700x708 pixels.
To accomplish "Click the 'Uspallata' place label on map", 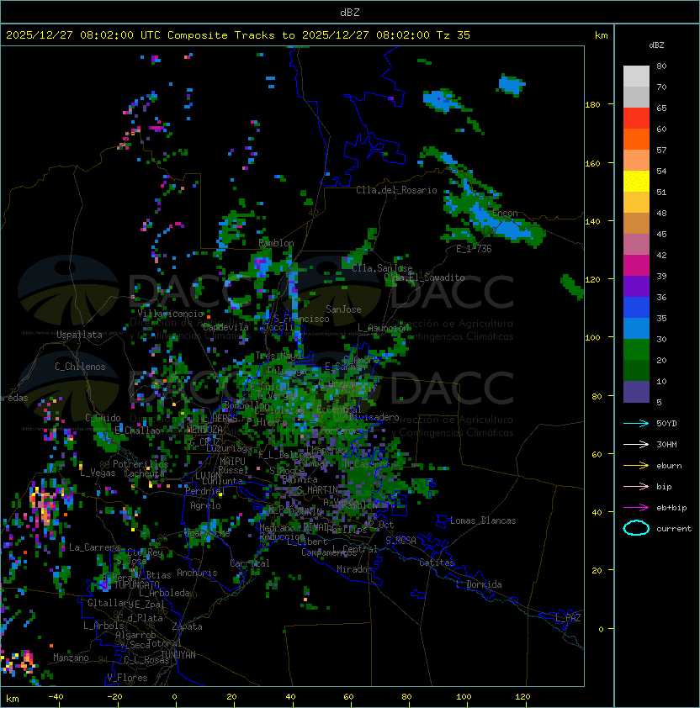I will point(79,335).
